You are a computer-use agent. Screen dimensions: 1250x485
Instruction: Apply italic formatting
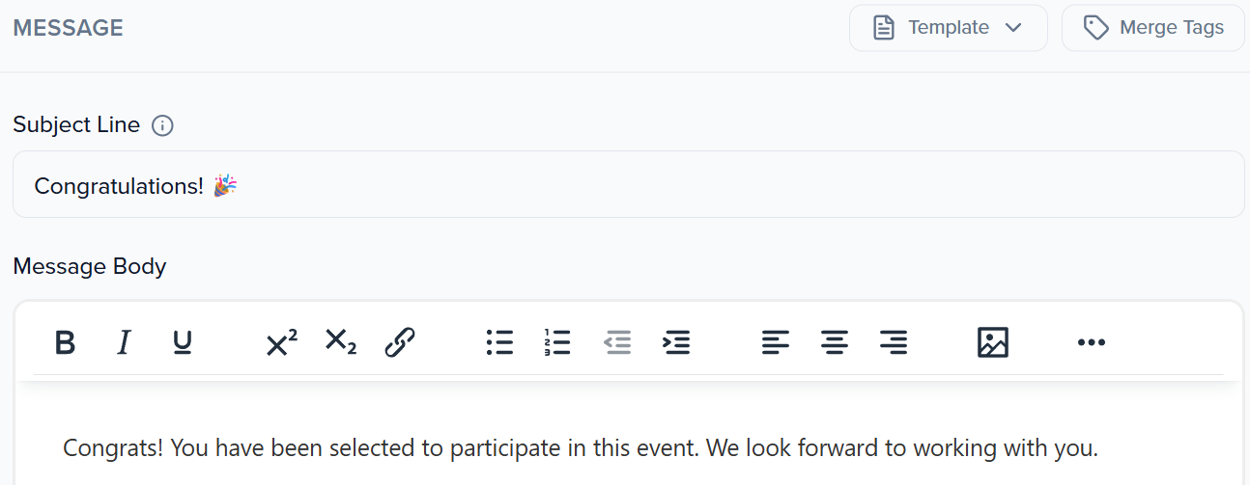point(124,342)
